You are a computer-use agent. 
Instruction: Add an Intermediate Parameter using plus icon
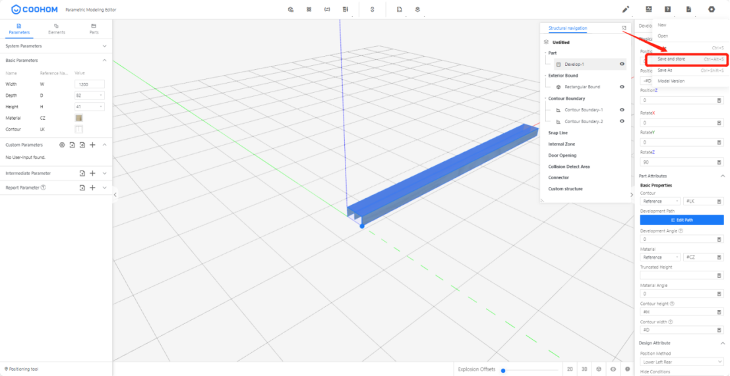[x=93, y=173]
